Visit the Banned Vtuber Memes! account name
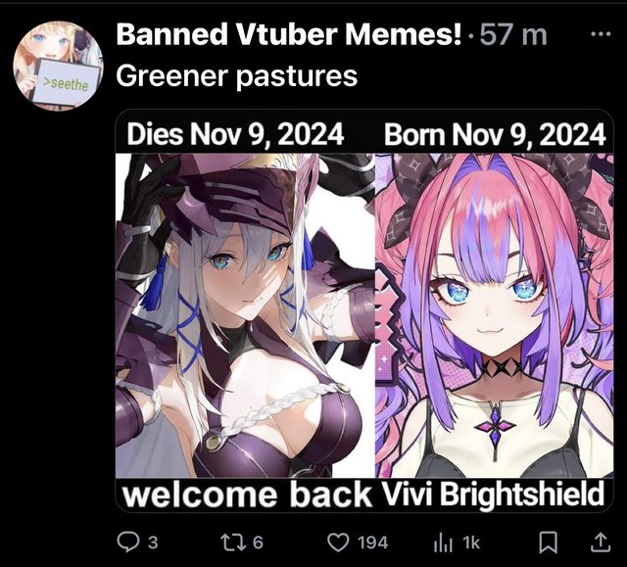This screenshot has height=567, width=627. [x=288, y=34]
